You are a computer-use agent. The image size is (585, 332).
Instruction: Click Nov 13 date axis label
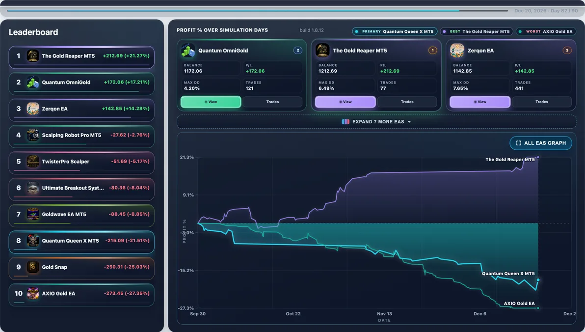click(x=384, y=314)
